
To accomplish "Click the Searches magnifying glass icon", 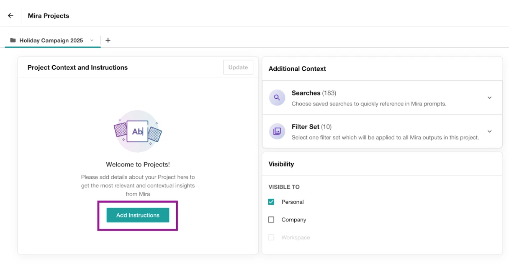I will click(277, 98).
